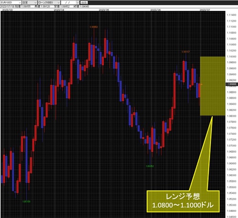Select the 1.06352 low price label

pyautogui.click(x=149, y=166)
